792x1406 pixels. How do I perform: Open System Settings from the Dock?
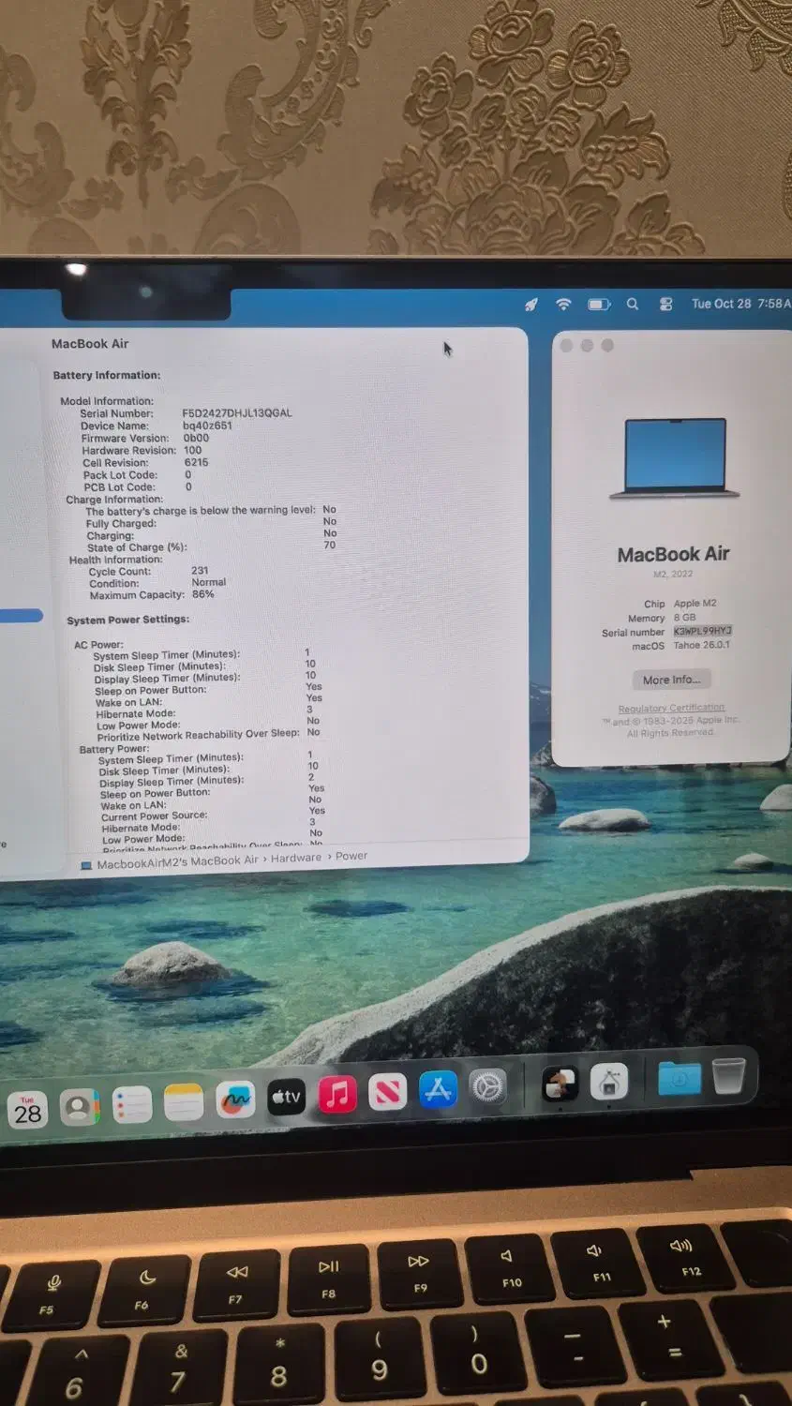[x=487, y=1087]
